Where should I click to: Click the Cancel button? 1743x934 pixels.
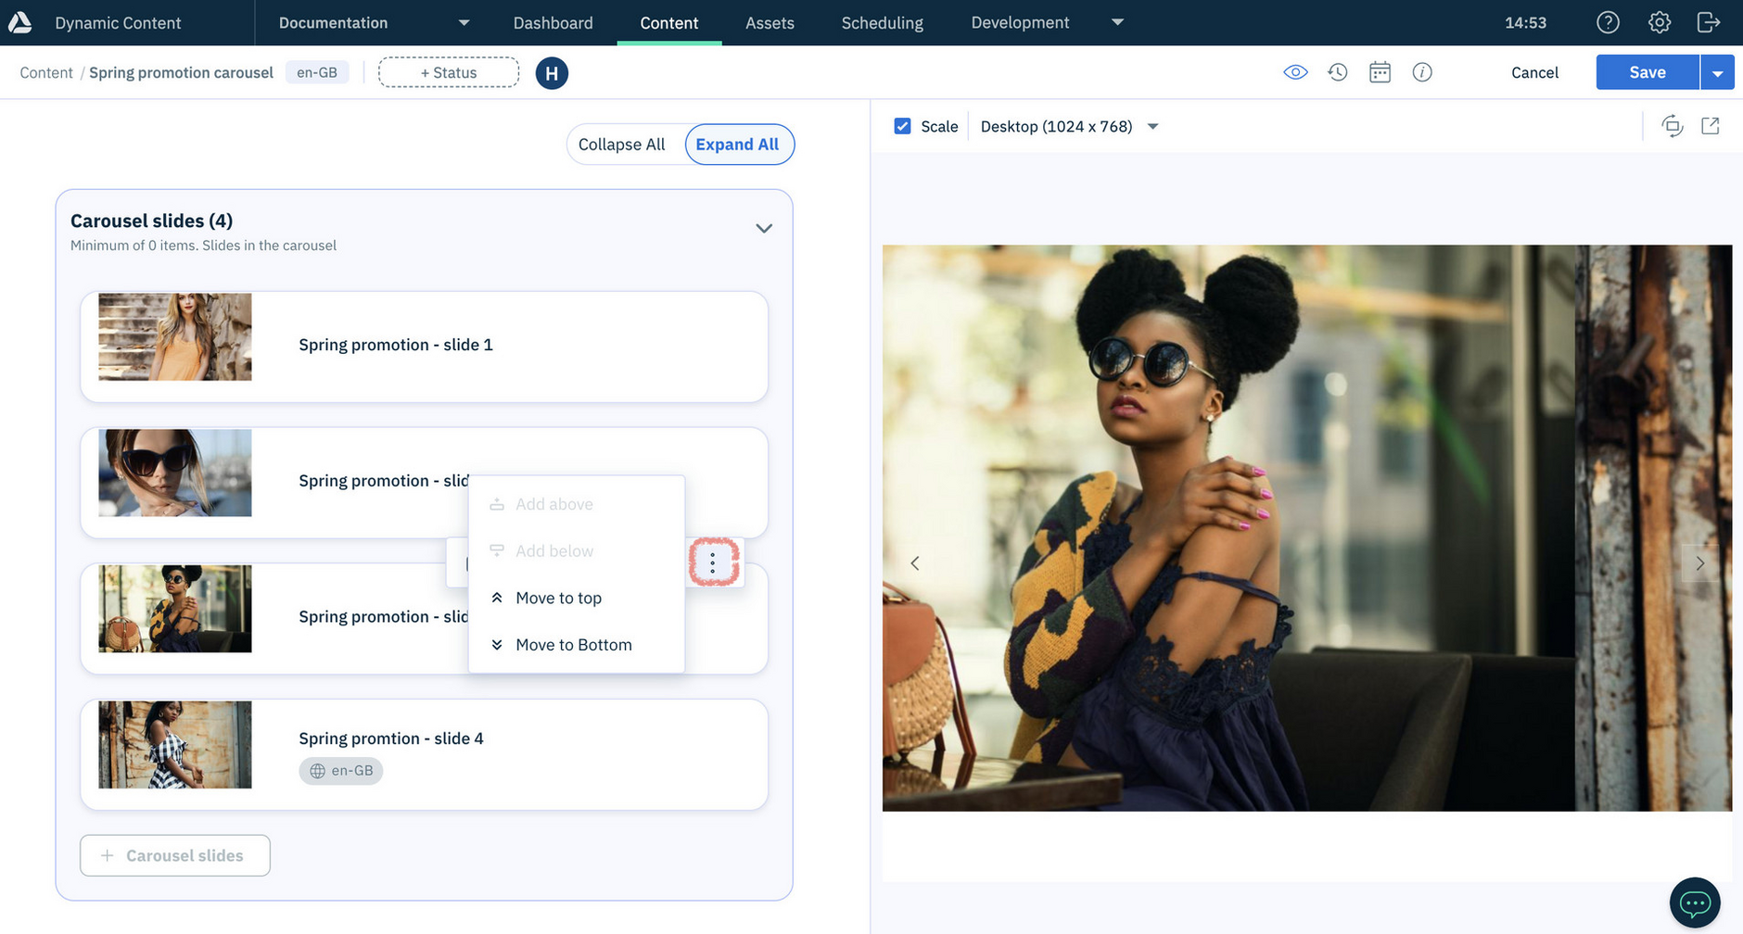(x=1534, y=72)
